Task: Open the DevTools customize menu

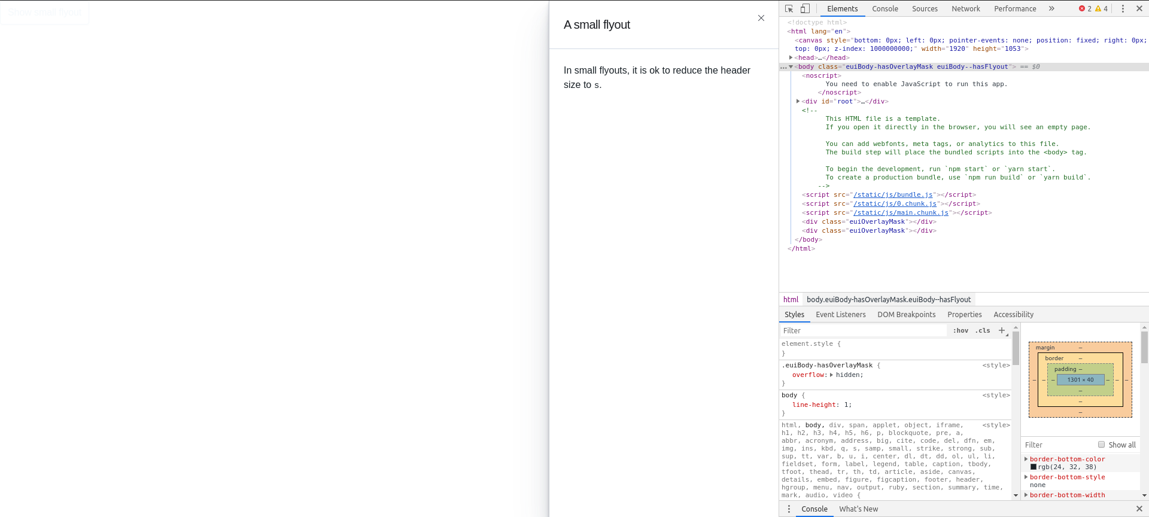Action: [x=1123, y=8]
